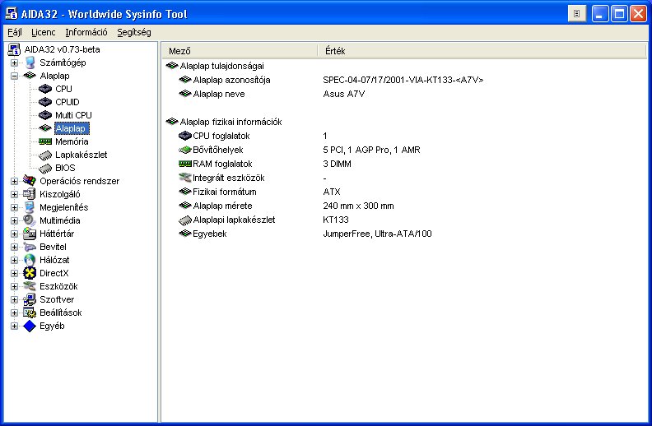Click the Mező column header

pyautogui.click(x=239, y=51)
